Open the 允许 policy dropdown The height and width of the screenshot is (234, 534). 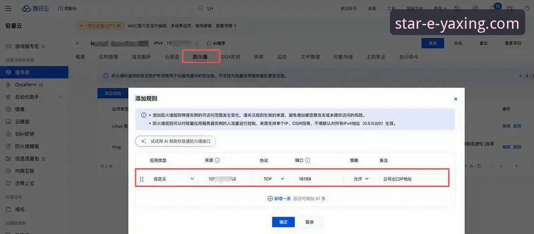pyautogui.click(x=362, y=179)
